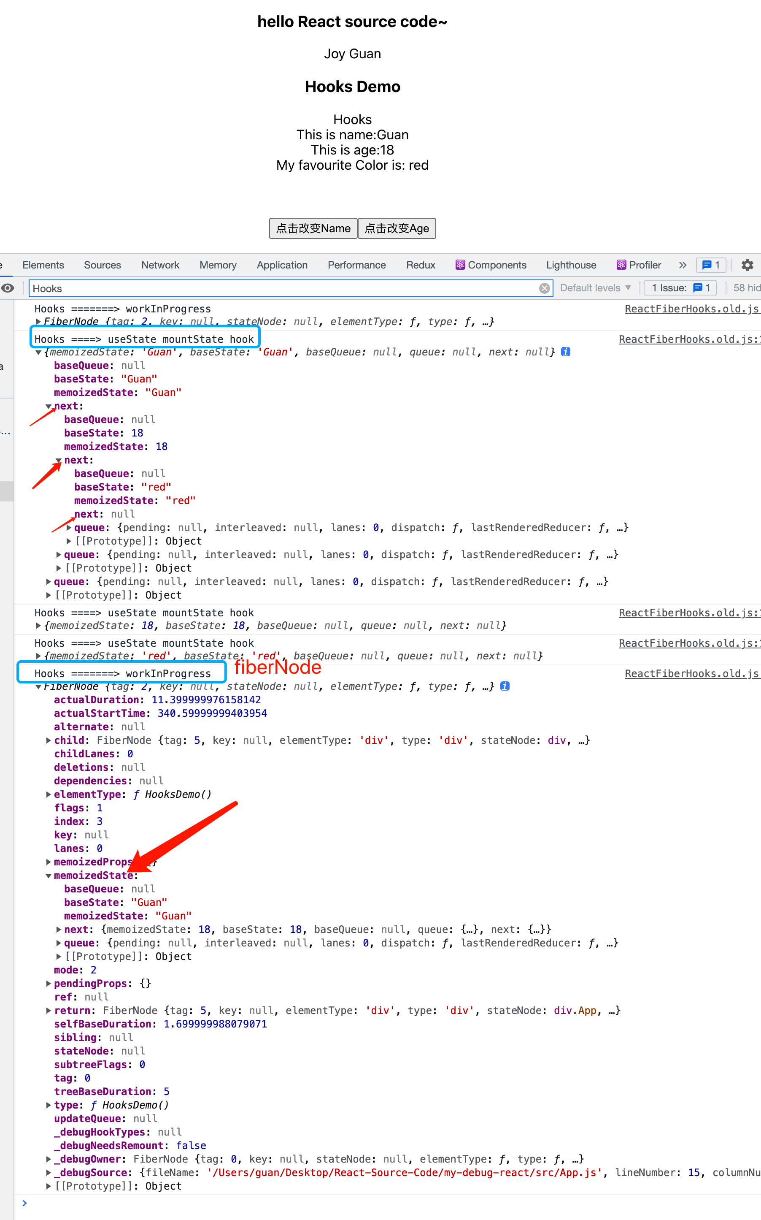Collapse the memoizedState 'Guan' hook object
This screenshot has width=761, height=1220.
point(38,352)
